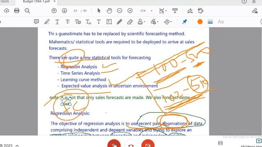Switch to the Budget CMA 1.pdf tab
This screenshot has width=262, height=147.
(36, 2)
